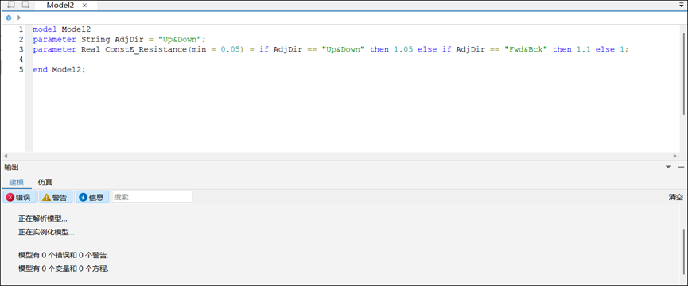Close the Model2 tab
Screen dimensions: 688x286
(84, 6)
